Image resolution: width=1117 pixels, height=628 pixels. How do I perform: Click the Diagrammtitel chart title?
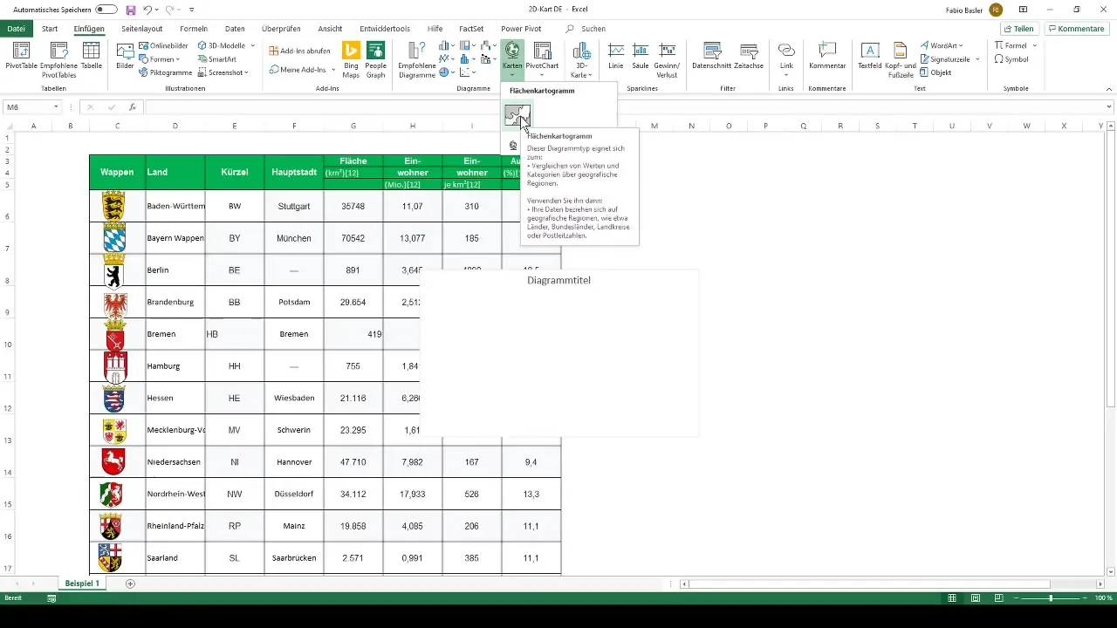pos(559,281)
